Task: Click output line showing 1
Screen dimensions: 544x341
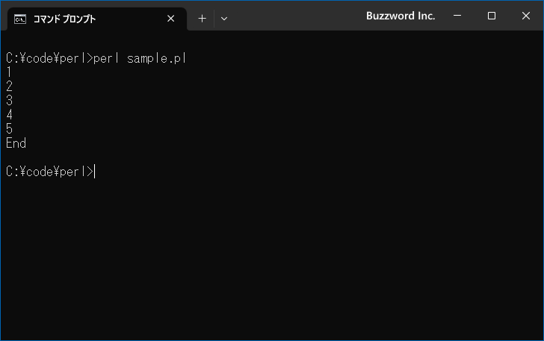Action: click(9, 72)
